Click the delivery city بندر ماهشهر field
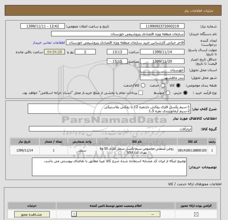 pyautogui.click(x=162, y=78)
